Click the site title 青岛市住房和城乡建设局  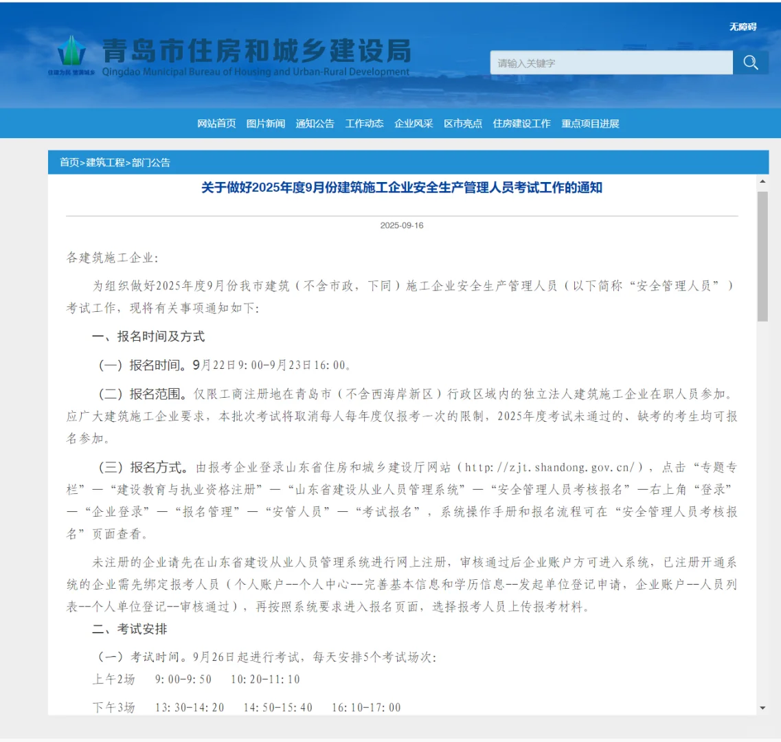257,51
